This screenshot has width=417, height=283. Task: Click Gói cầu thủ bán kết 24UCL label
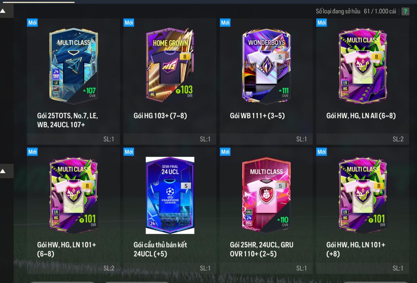(x=160, y=249)
